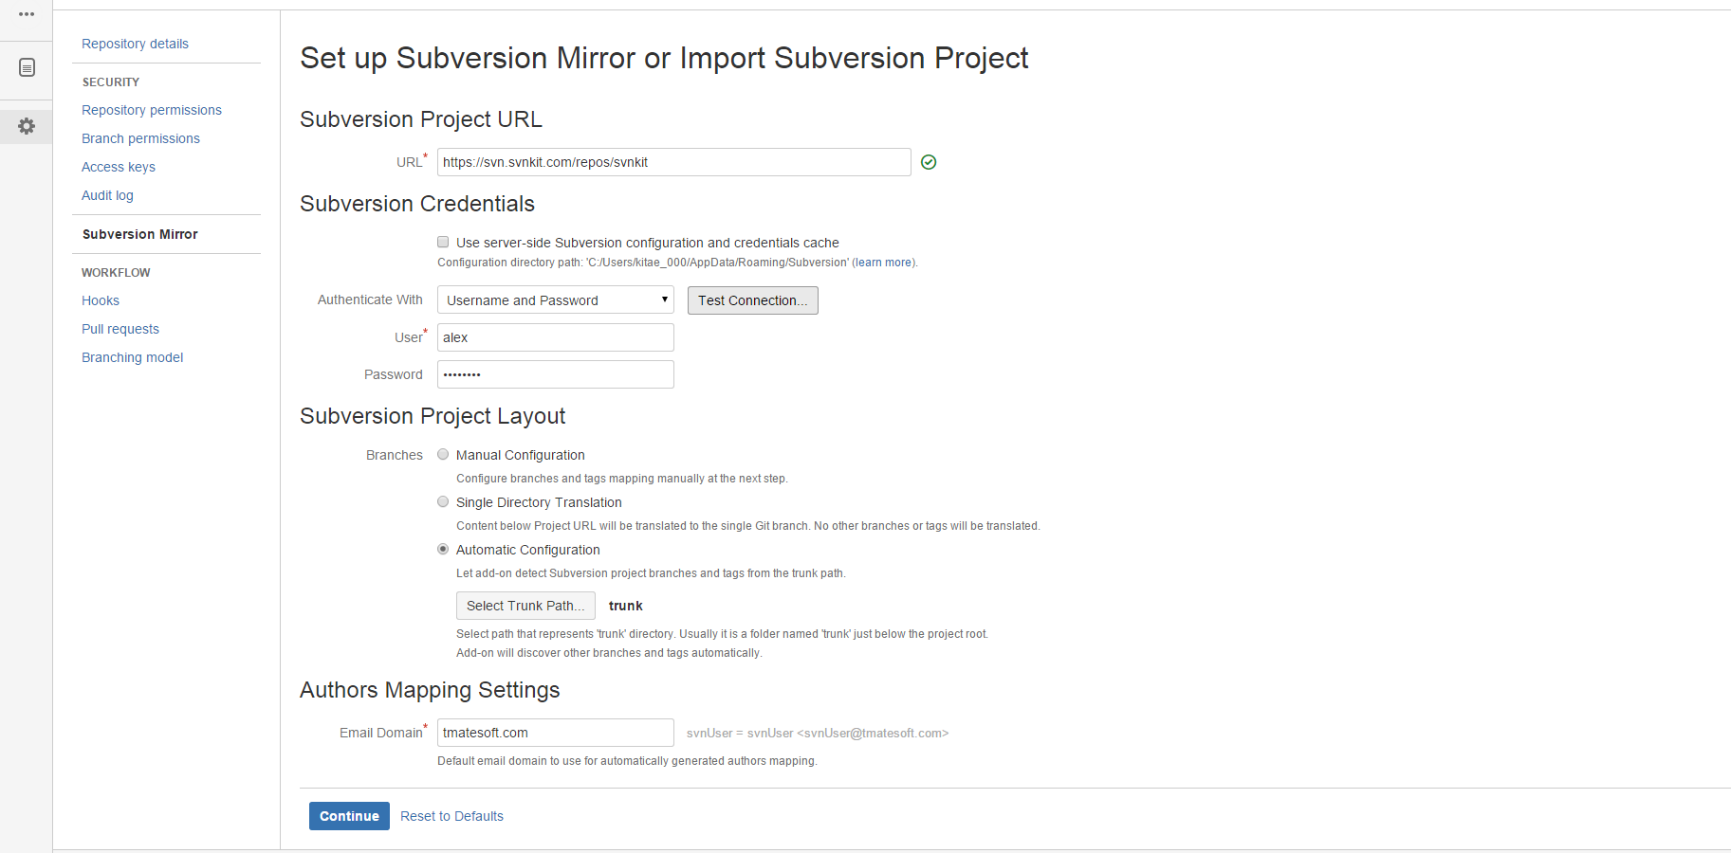Go to Branch permissions page
1731x853 pixels.
140,138
